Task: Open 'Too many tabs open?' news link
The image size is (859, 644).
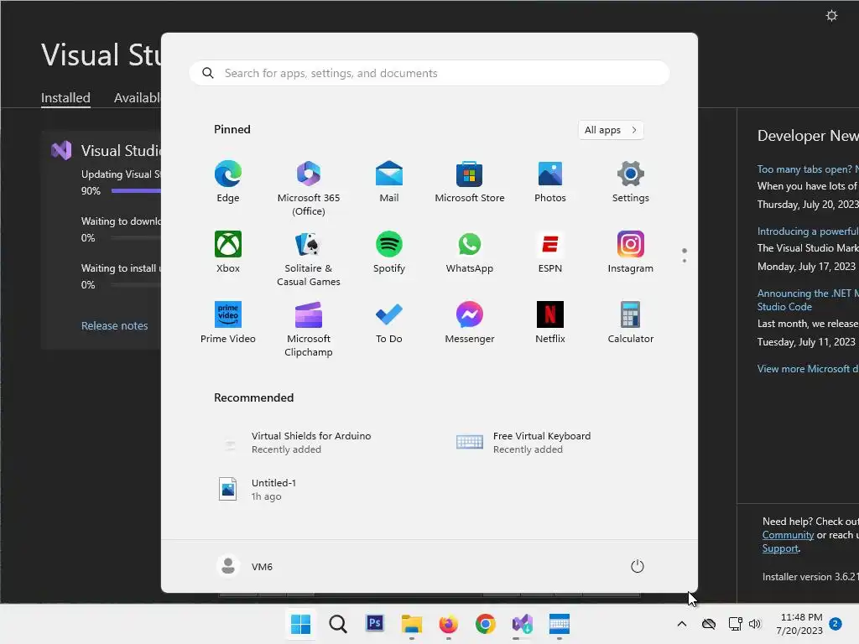Action: tap(808, 169)
